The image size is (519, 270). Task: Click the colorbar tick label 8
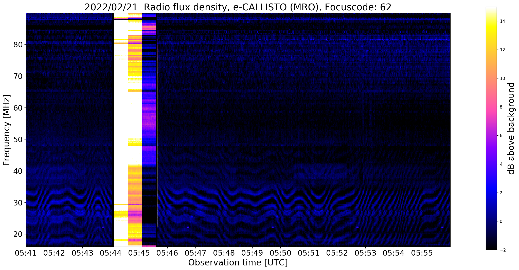(500, 107)
